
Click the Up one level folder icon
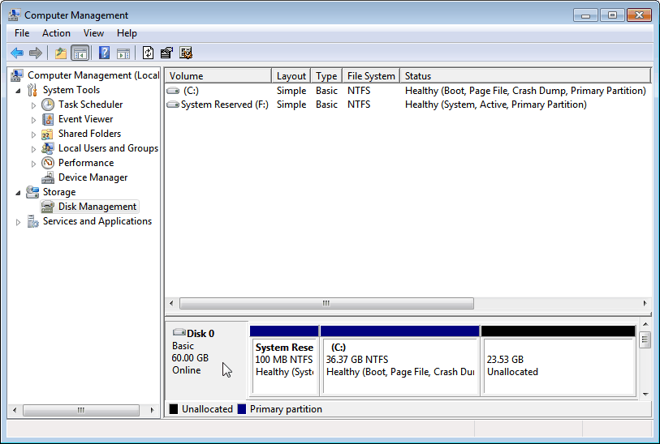(61, 53)
